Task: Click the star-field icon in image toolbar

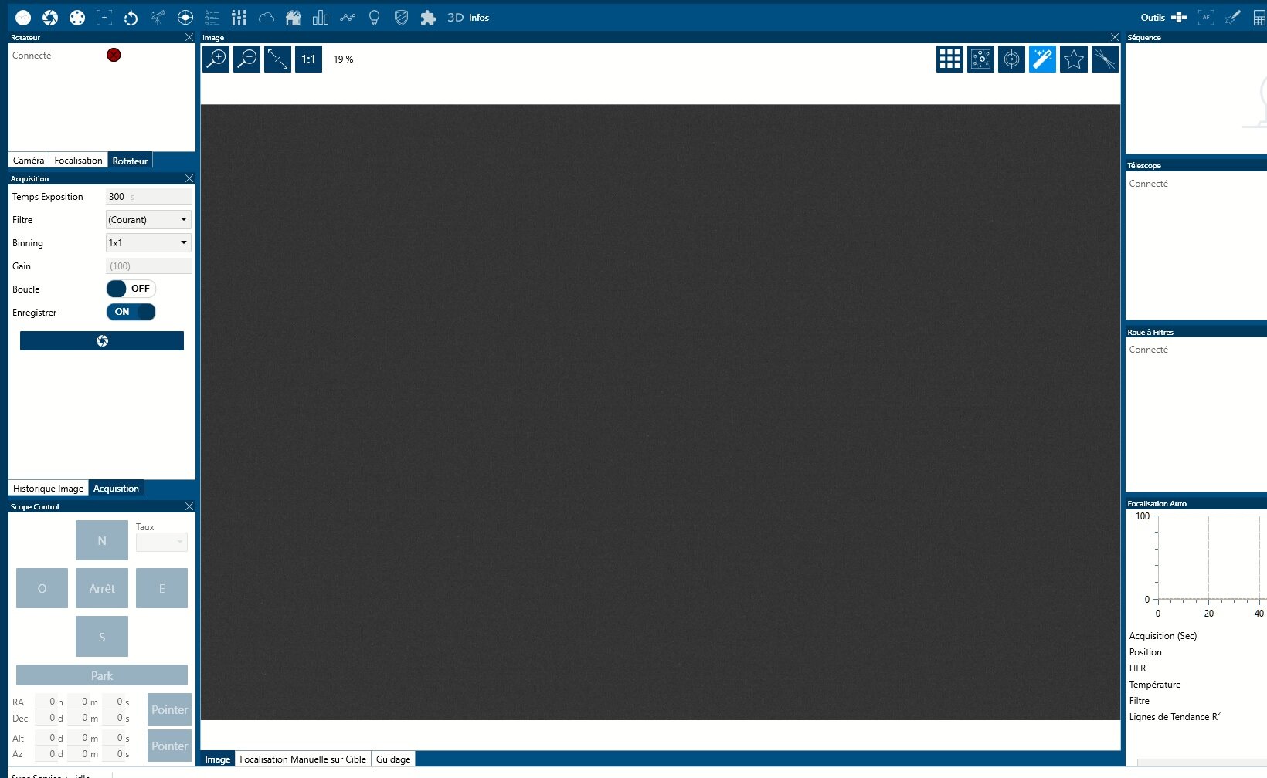Action: pos(980,59)
